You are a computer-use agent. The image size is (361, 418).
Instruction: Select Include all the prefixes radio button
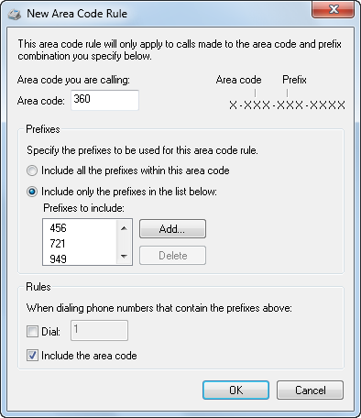32,170
